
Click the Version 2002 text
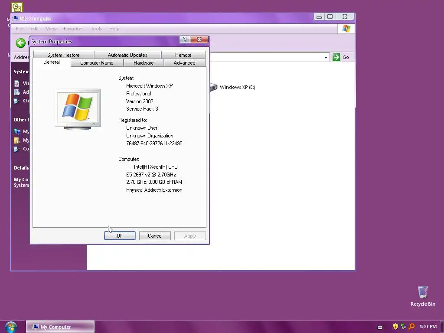(140, 101)
